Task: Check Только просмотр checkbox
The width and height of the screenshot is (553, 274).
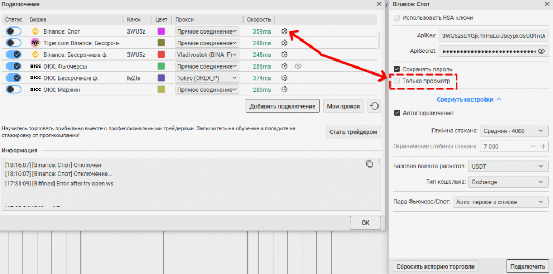Action: (397, 81)
